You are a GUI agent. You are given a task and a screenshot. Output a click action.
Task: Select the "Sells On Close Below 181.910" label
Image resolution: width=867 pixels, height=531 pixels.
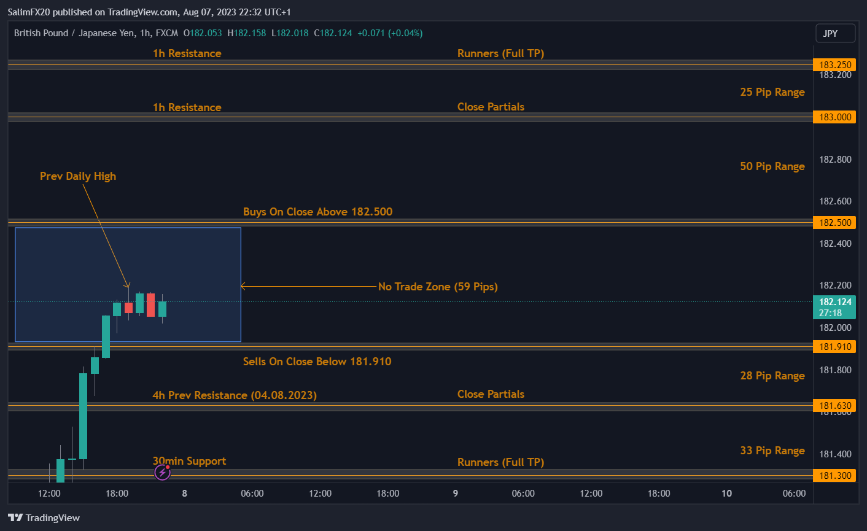[317, 362]
